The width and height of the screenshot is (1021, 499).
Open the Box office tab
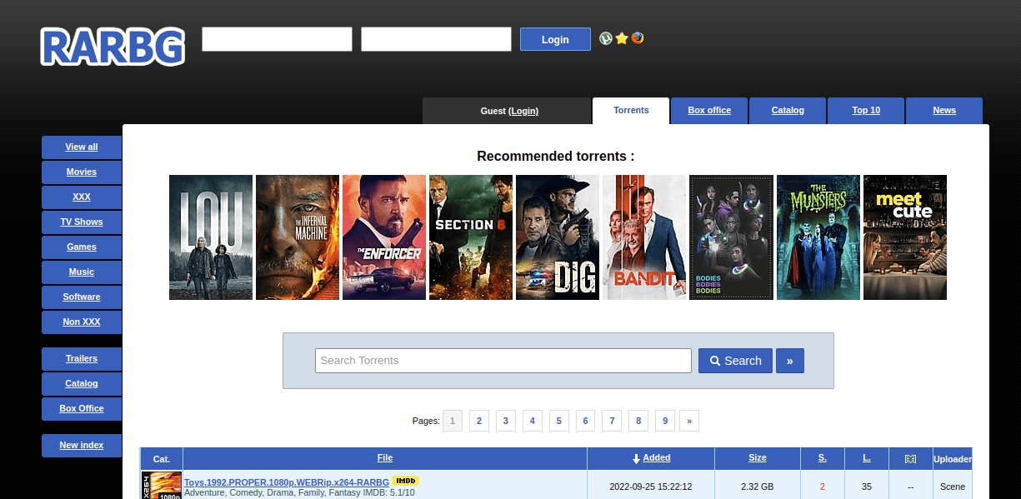click(x=709, y=110)
